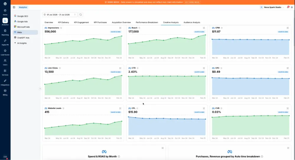Image resolution: width=295 pixels, height=160 pixels.
Task: Show info for Spend & ROAS by Month
Action: click(119, 157)
